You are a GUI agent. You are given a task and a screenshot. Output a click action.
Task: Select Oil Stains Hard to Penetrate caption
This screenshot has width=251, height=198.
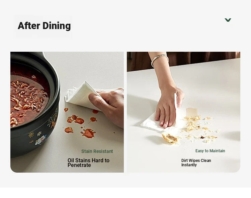tap(88, 163)
